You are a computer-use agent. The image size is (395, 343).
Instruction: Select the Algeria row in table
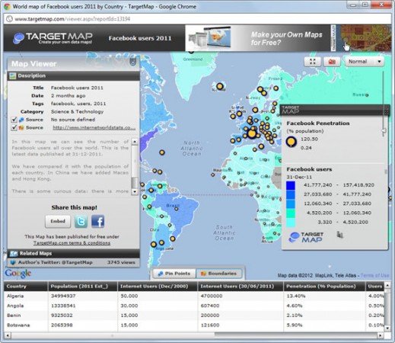194,296
